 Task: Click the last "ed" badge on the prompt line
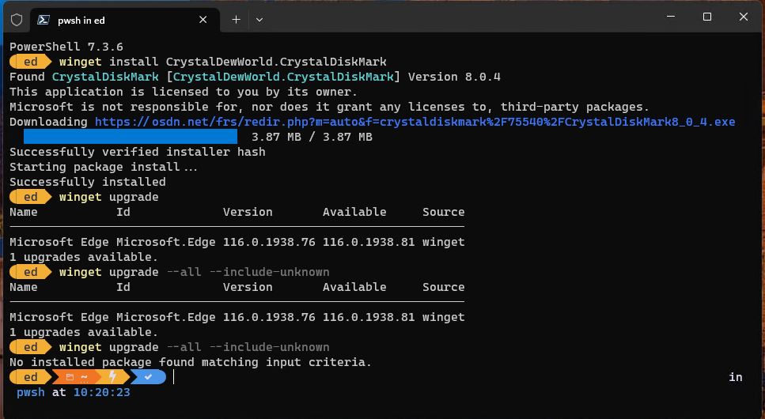pyautogui.click(x=31, y=377)
